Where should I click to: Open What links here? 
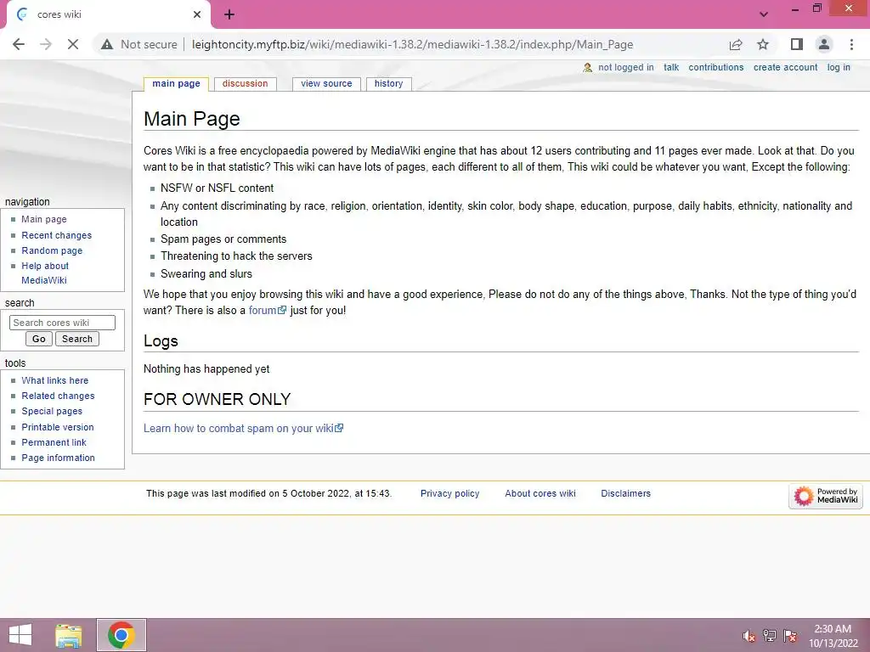(x=55, y=380)
